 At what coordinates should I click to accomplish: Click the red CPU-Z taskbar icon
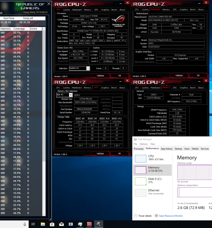89,224
